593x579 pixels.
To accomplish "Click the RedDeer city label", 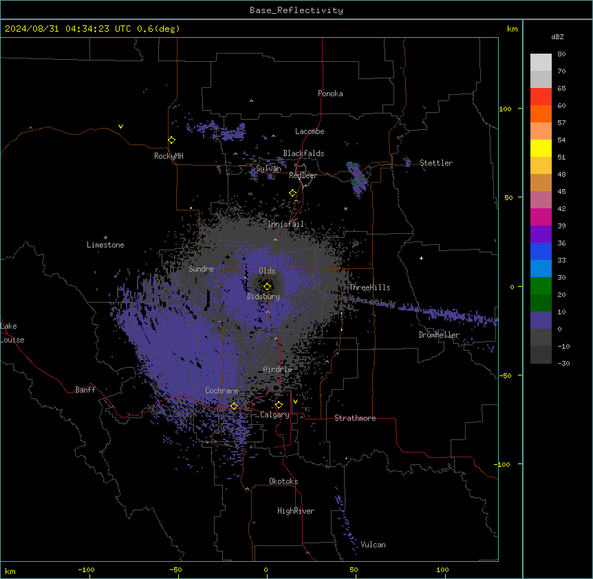I will tap(303, 175).
